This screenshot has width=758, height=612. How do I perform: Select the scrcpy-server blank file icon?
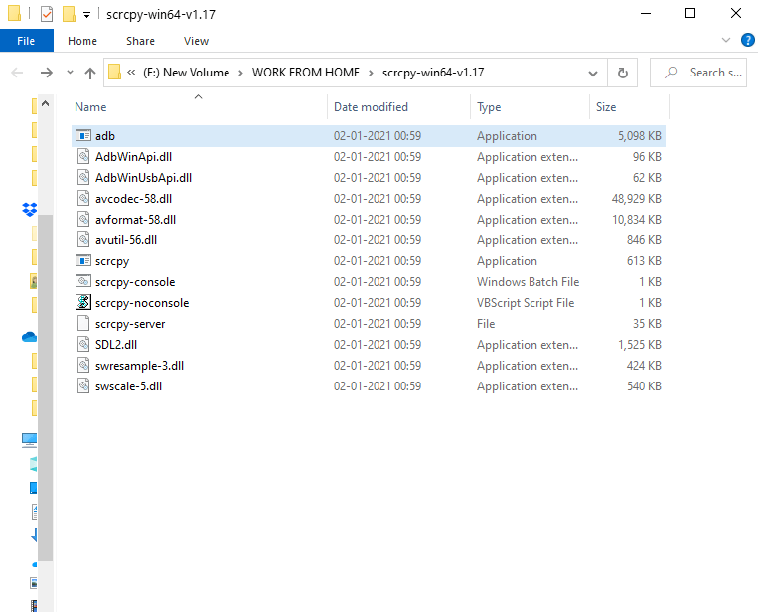click(x=83, y=324)
